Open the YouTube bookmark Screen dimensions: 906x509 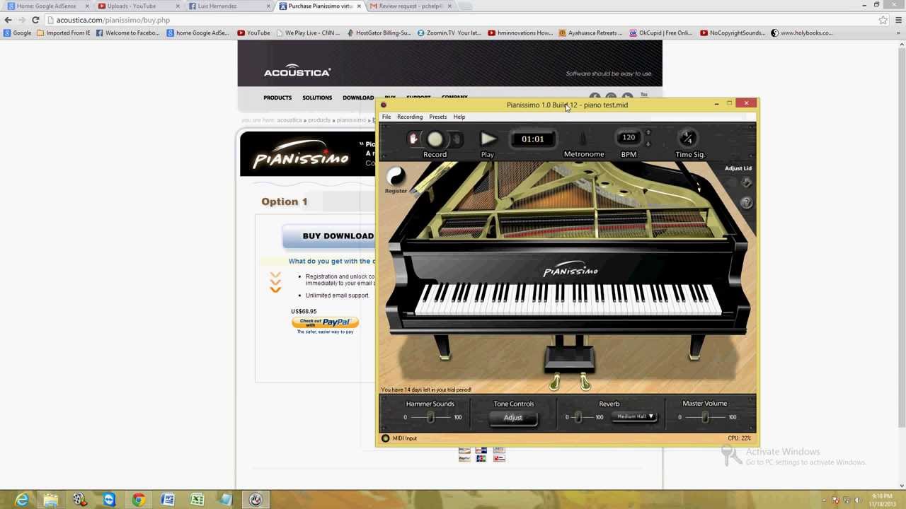pyautogui.click(x=253, y=33)
